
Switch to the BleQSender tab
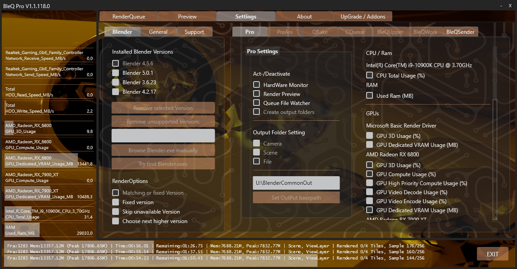[461, 32]
